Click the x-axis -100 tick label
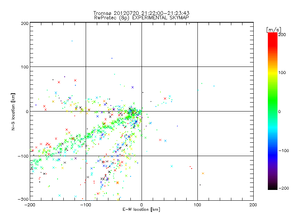 (x=85, y=204)
